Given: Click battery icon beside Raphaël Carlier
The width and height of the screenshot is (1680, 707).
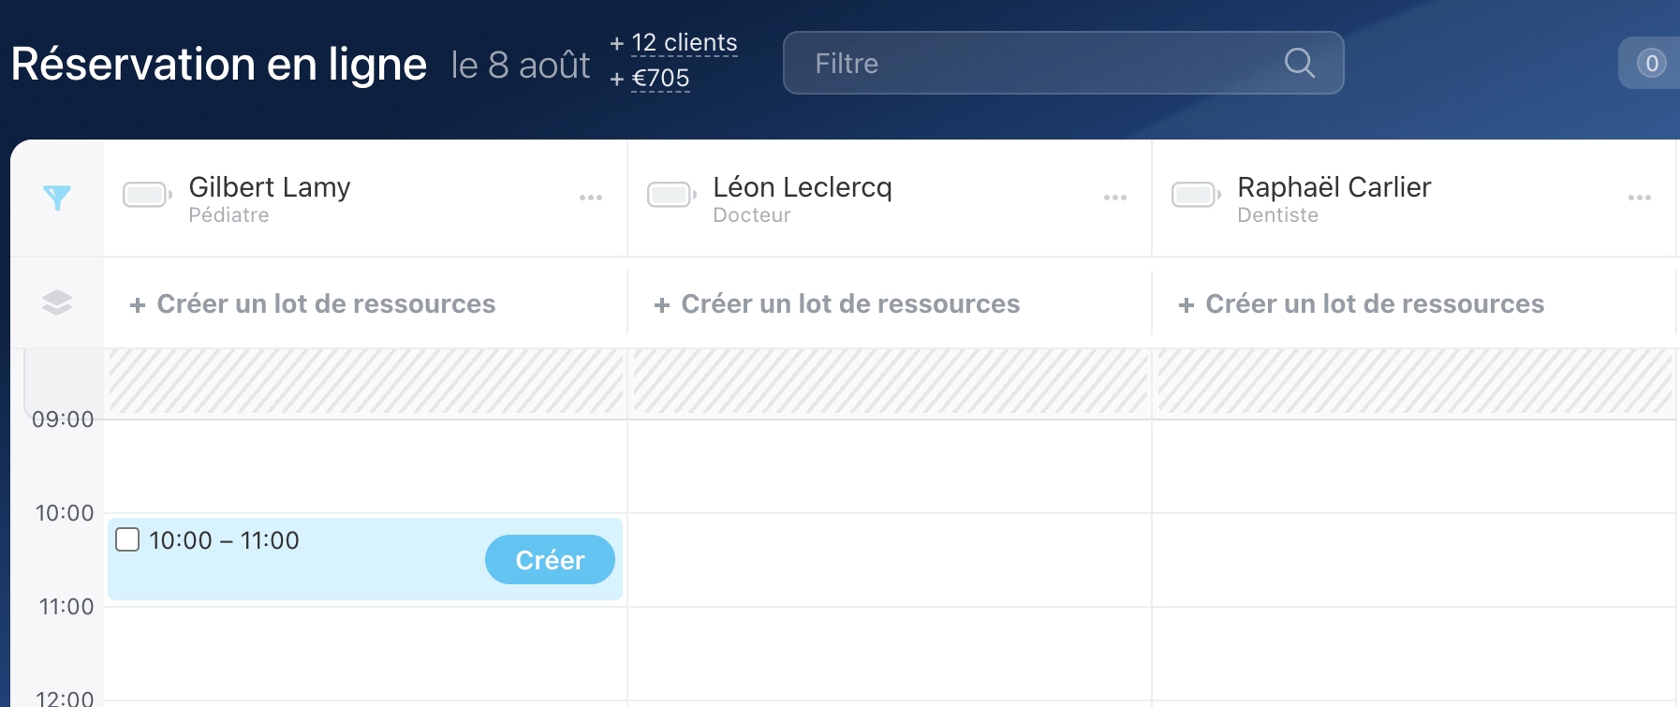Looking at the screenshot, I should 1196,195.
